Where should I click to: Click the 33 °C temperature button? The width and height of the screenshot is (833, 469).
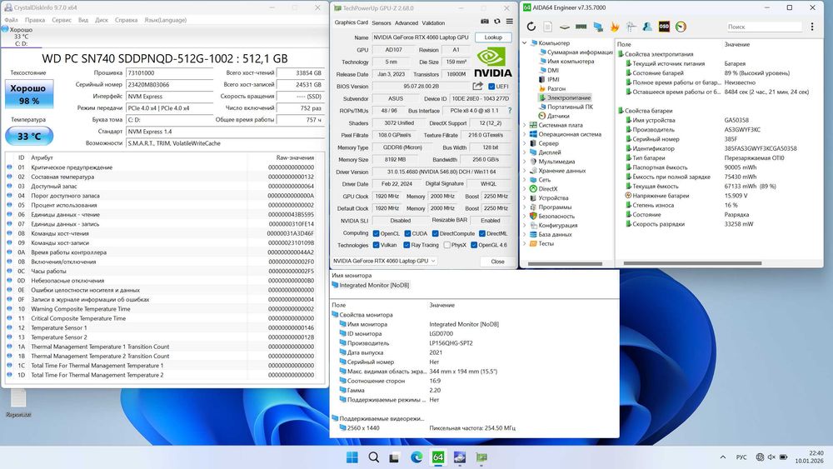click(29, 136)
